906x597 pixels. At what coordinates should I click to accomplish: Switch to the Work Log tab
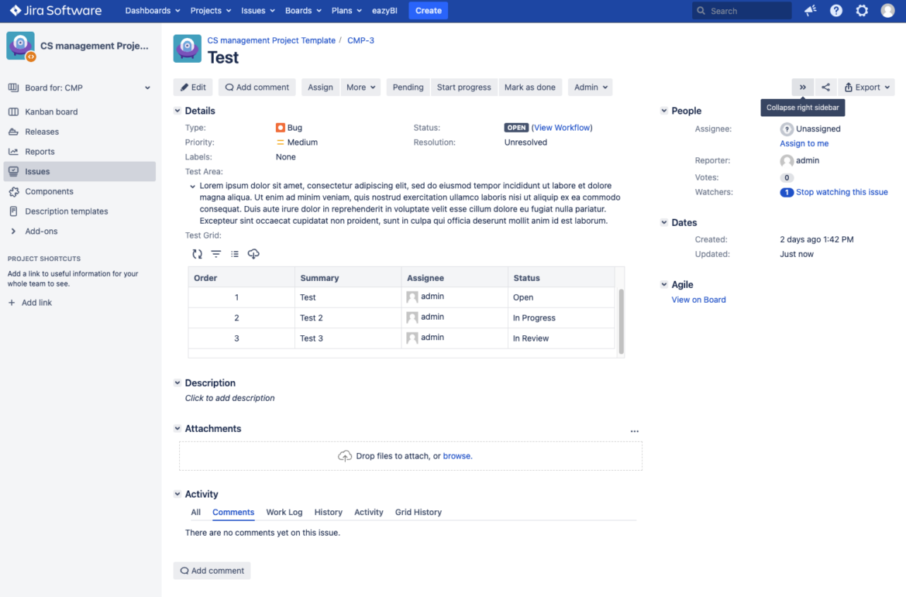coord(284,512)
